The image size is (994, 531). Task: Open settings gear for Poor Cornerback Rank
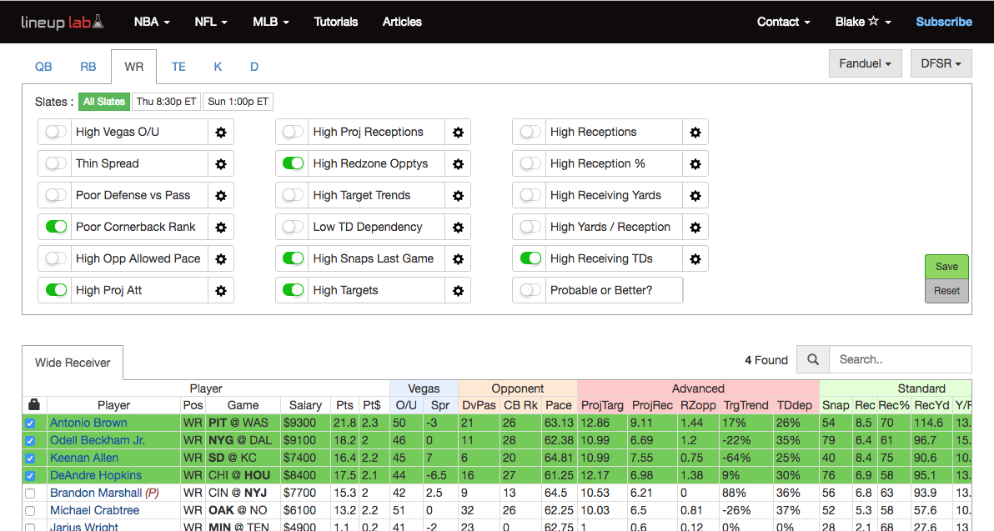pos(221,228)
